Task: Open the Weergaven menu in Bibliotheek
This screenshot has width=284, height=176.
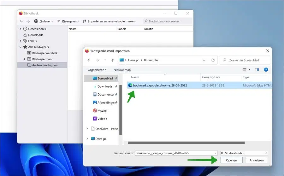Action: point(68,21)
